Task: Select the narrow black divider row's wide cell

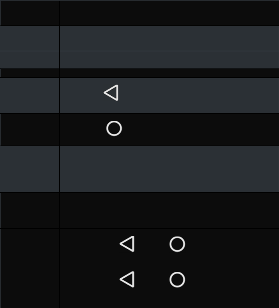Action: [x=169, y=73]
